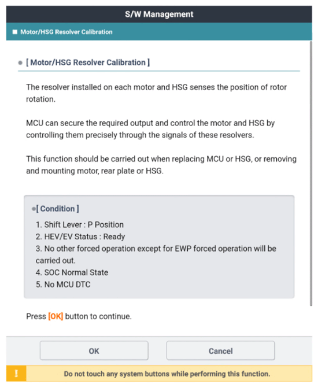Image resolution: width=318 pixels, height=388 pixels.
Task: Select condition 1 Shift Lever P Position
Action: click(x=80, y=225)
